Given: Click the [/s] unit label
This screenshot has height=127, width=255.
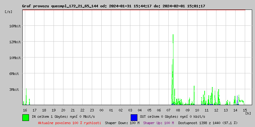Looking at the screenshot, I should click(x=9, y=12).
